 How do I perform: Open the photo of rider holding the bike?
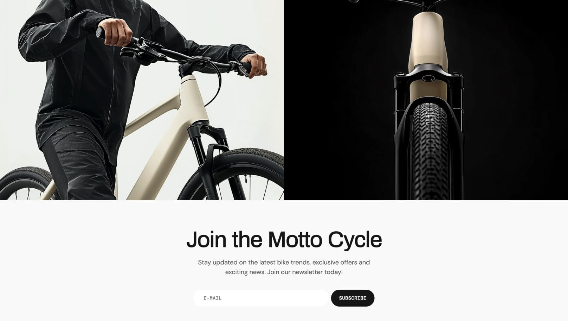pyautogui.click(x=142, y=100)
